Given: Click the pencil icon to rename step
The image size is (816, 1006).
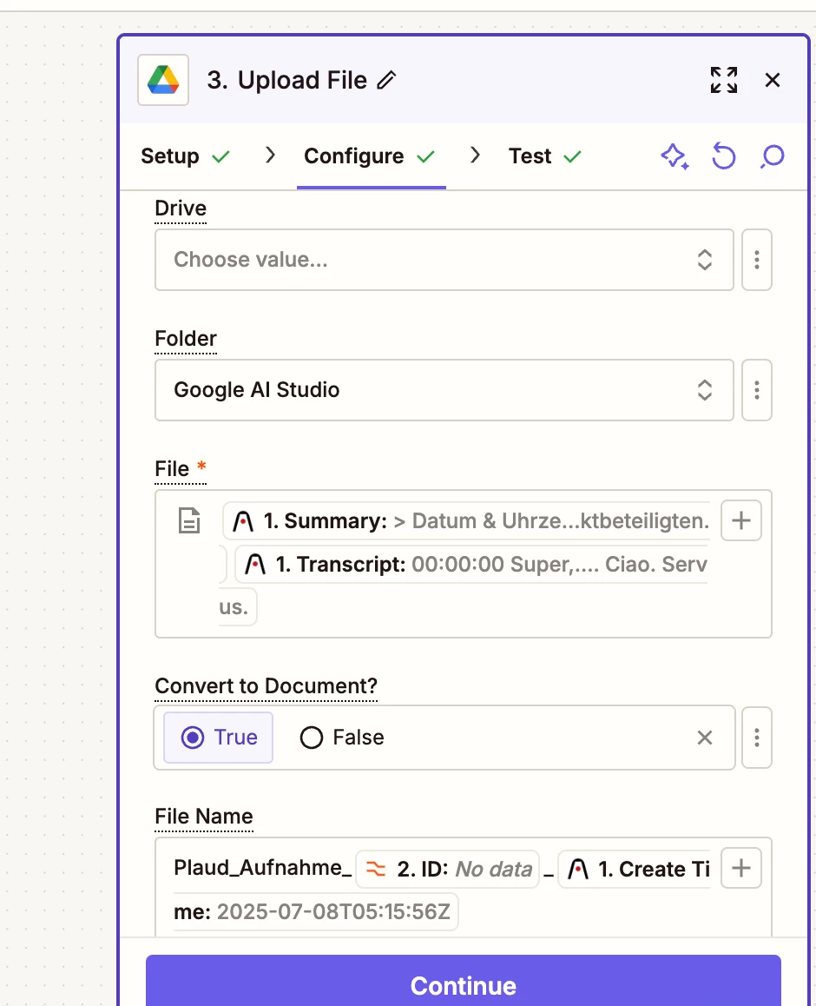Looking at the screenshot, I should 387,81.
